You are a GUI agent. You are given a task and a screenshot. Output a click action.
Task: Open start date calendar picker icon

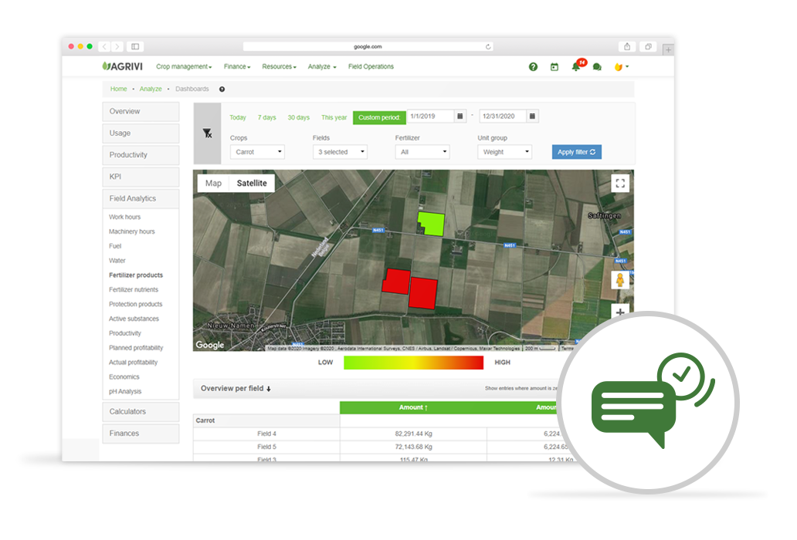pyautogui.click(x=460, y=116)
